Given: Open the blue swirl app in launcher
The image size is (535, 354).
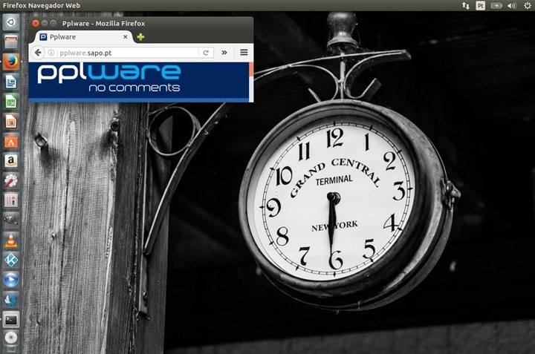Looking at the screenshot, I should pos(11,300).
